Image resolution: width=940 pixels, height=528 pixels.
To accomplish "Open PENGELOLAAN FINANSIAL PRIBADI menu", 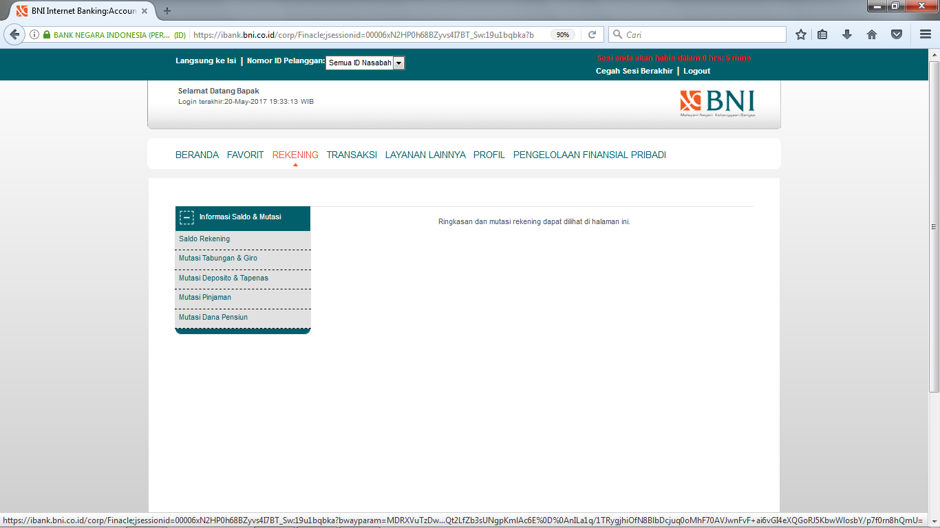I will tap(590, 155).
